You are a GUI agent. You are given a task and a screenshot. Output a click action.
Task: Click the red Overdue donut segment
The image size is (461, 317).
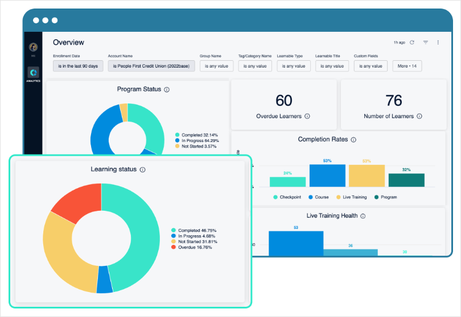81,201
